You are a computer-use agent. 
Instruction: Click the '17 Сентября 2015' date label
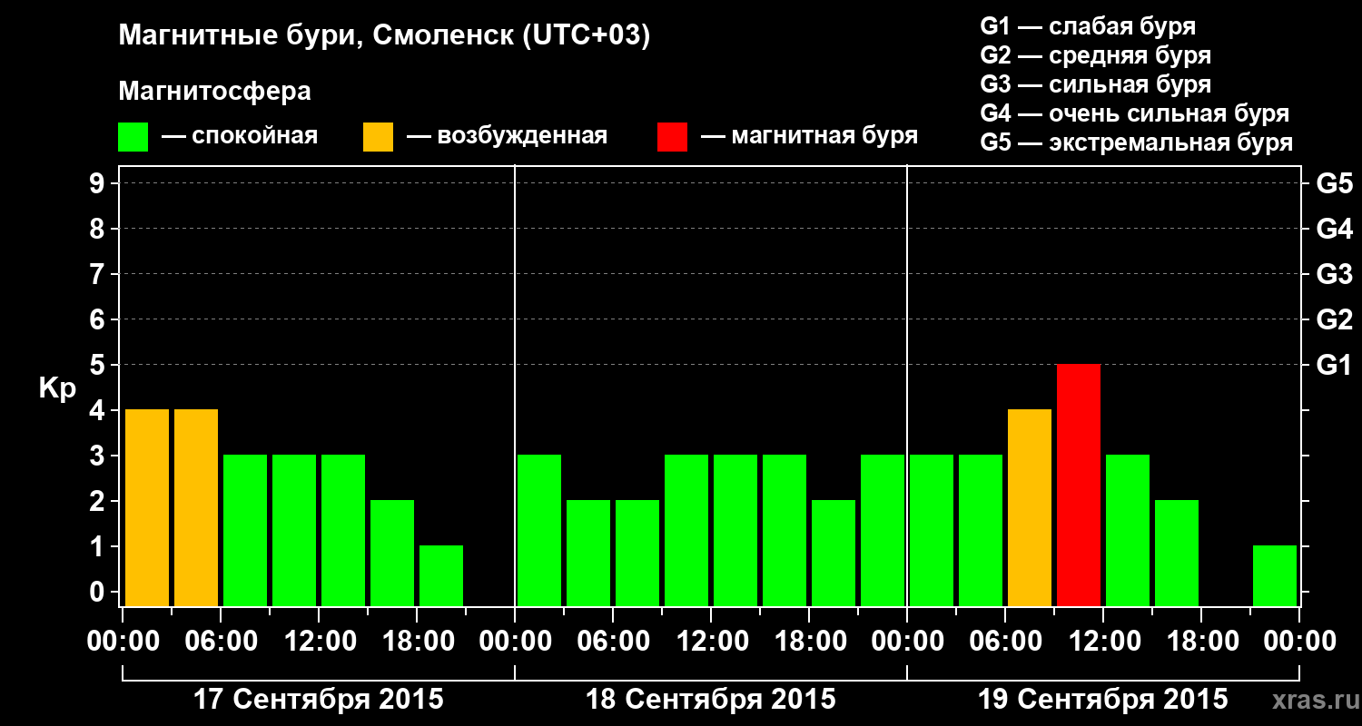tap(319, 700)
